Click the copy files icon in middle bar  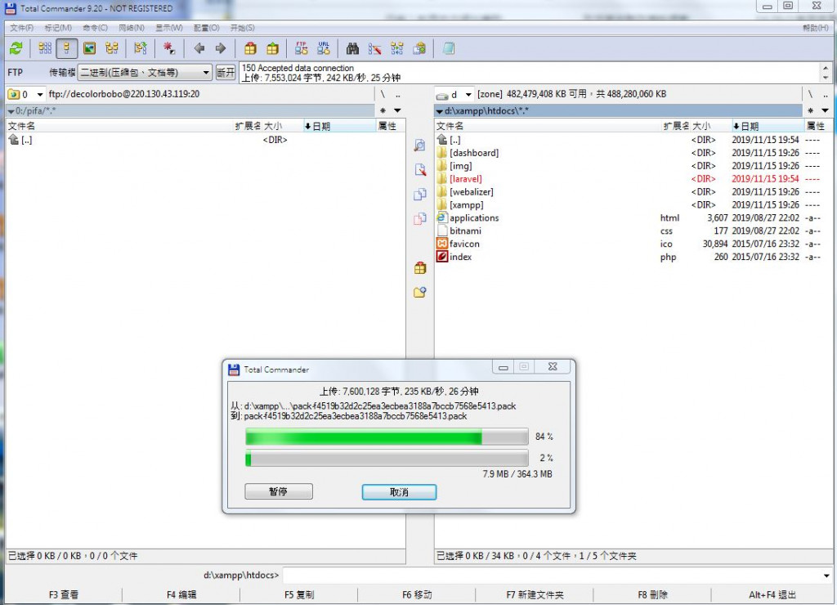(420, 195)
